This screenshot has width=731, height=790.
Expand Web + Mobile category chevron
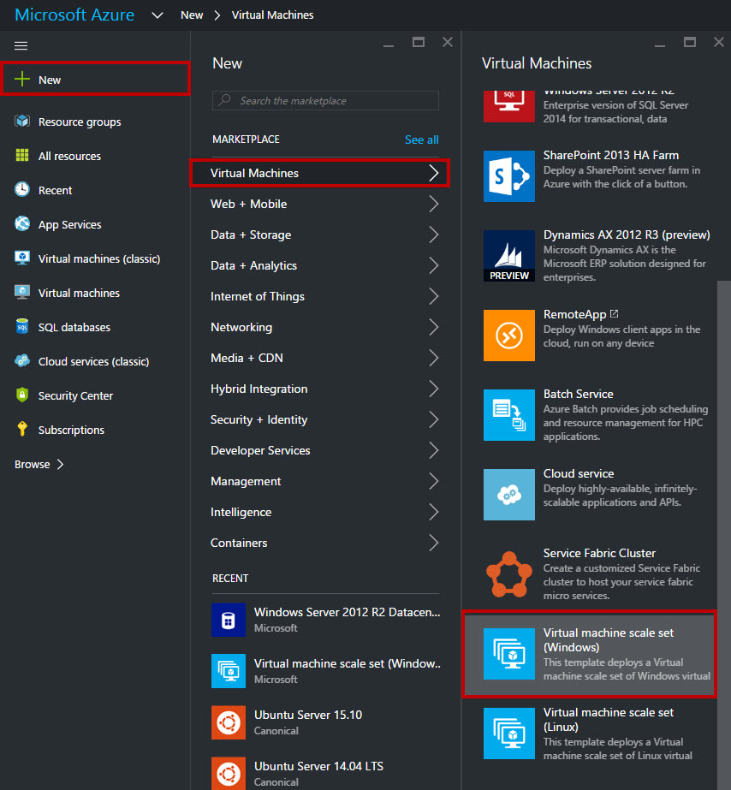[x=434, y=204]
